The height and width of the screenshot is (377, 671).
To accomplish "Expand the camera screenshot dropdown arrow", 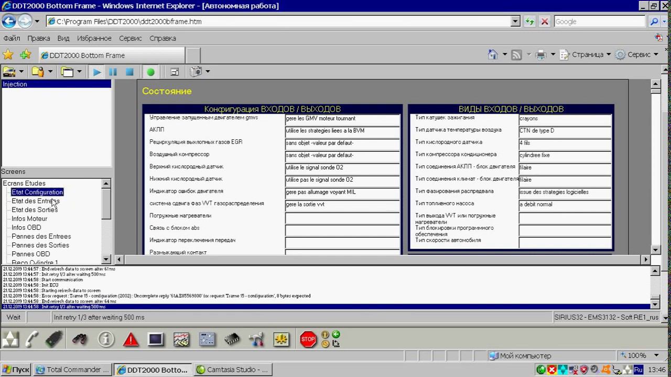I will pyautogui.click(x=208, y=72).
